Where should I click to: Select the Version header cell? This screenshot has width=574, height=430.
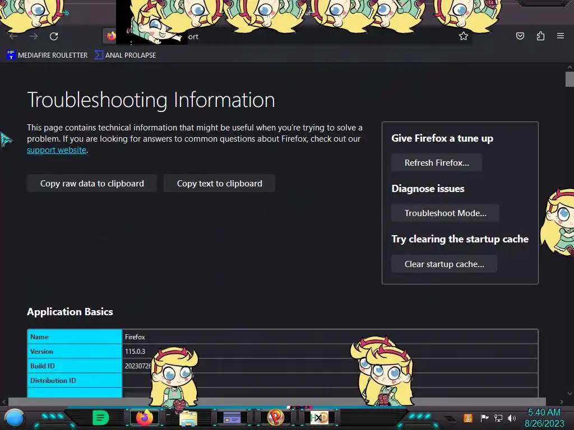75,352
